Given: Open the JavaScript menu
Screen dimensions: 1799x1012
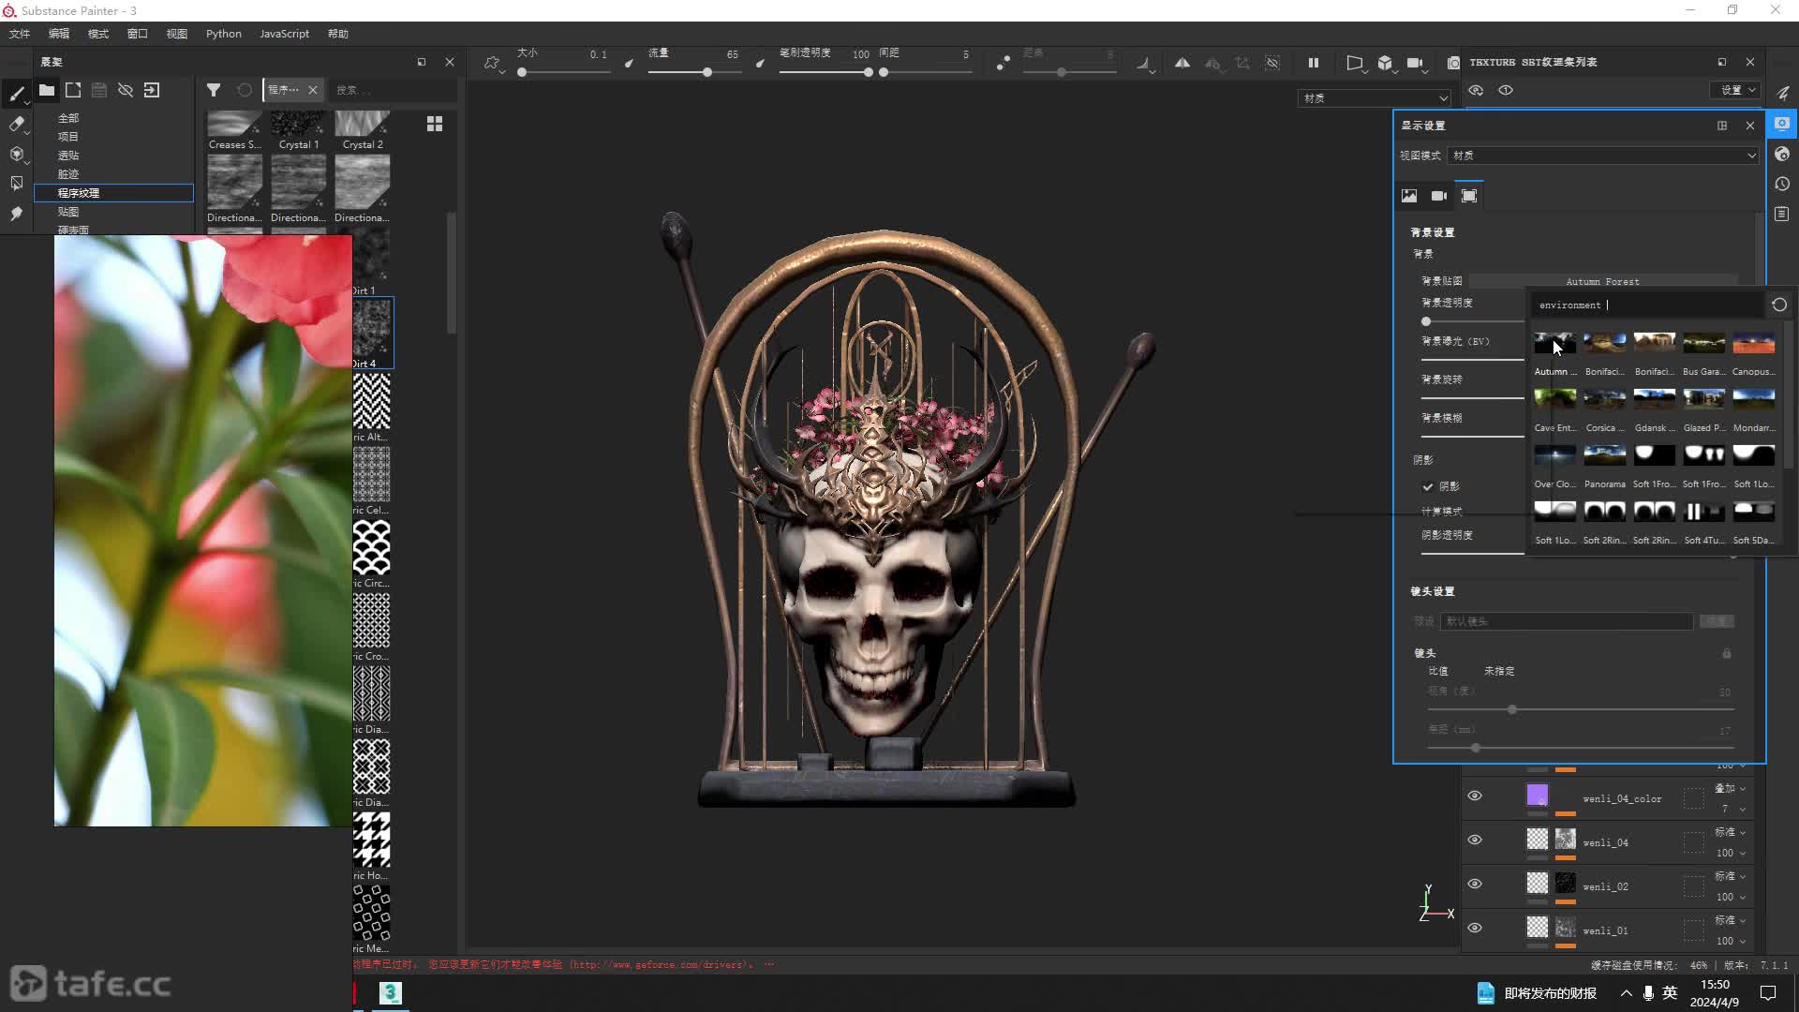Looking at the screenshot, I should (x=284, y=34).
